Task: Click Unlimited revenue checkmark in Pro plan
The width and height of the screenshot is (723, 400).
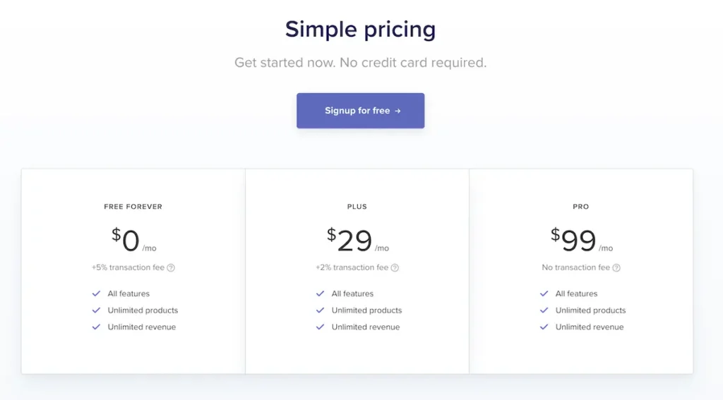Action: click(544, 327)
